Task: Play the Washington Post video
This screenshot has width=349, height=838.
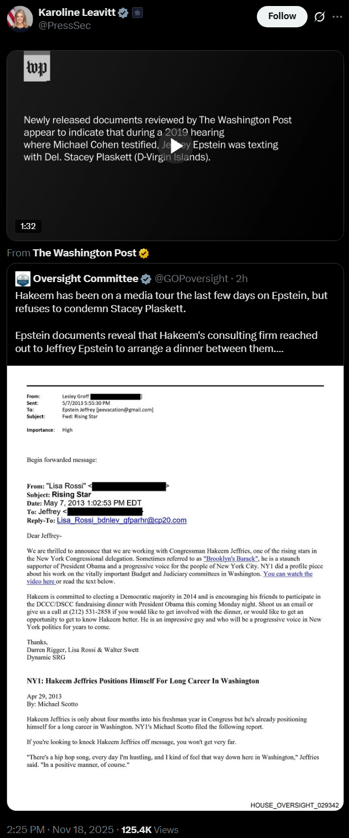Action: pyautogui.click(x=176, y=146)
